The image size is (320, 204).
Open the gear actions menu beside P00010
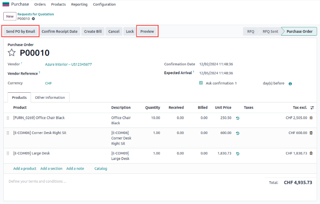coord(33,19)
